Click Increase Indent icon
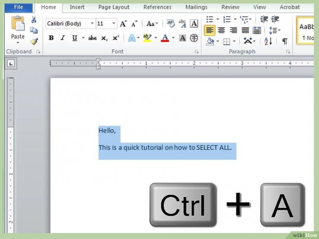This screenshot has height=239, width=319. (x=275, y=19)
